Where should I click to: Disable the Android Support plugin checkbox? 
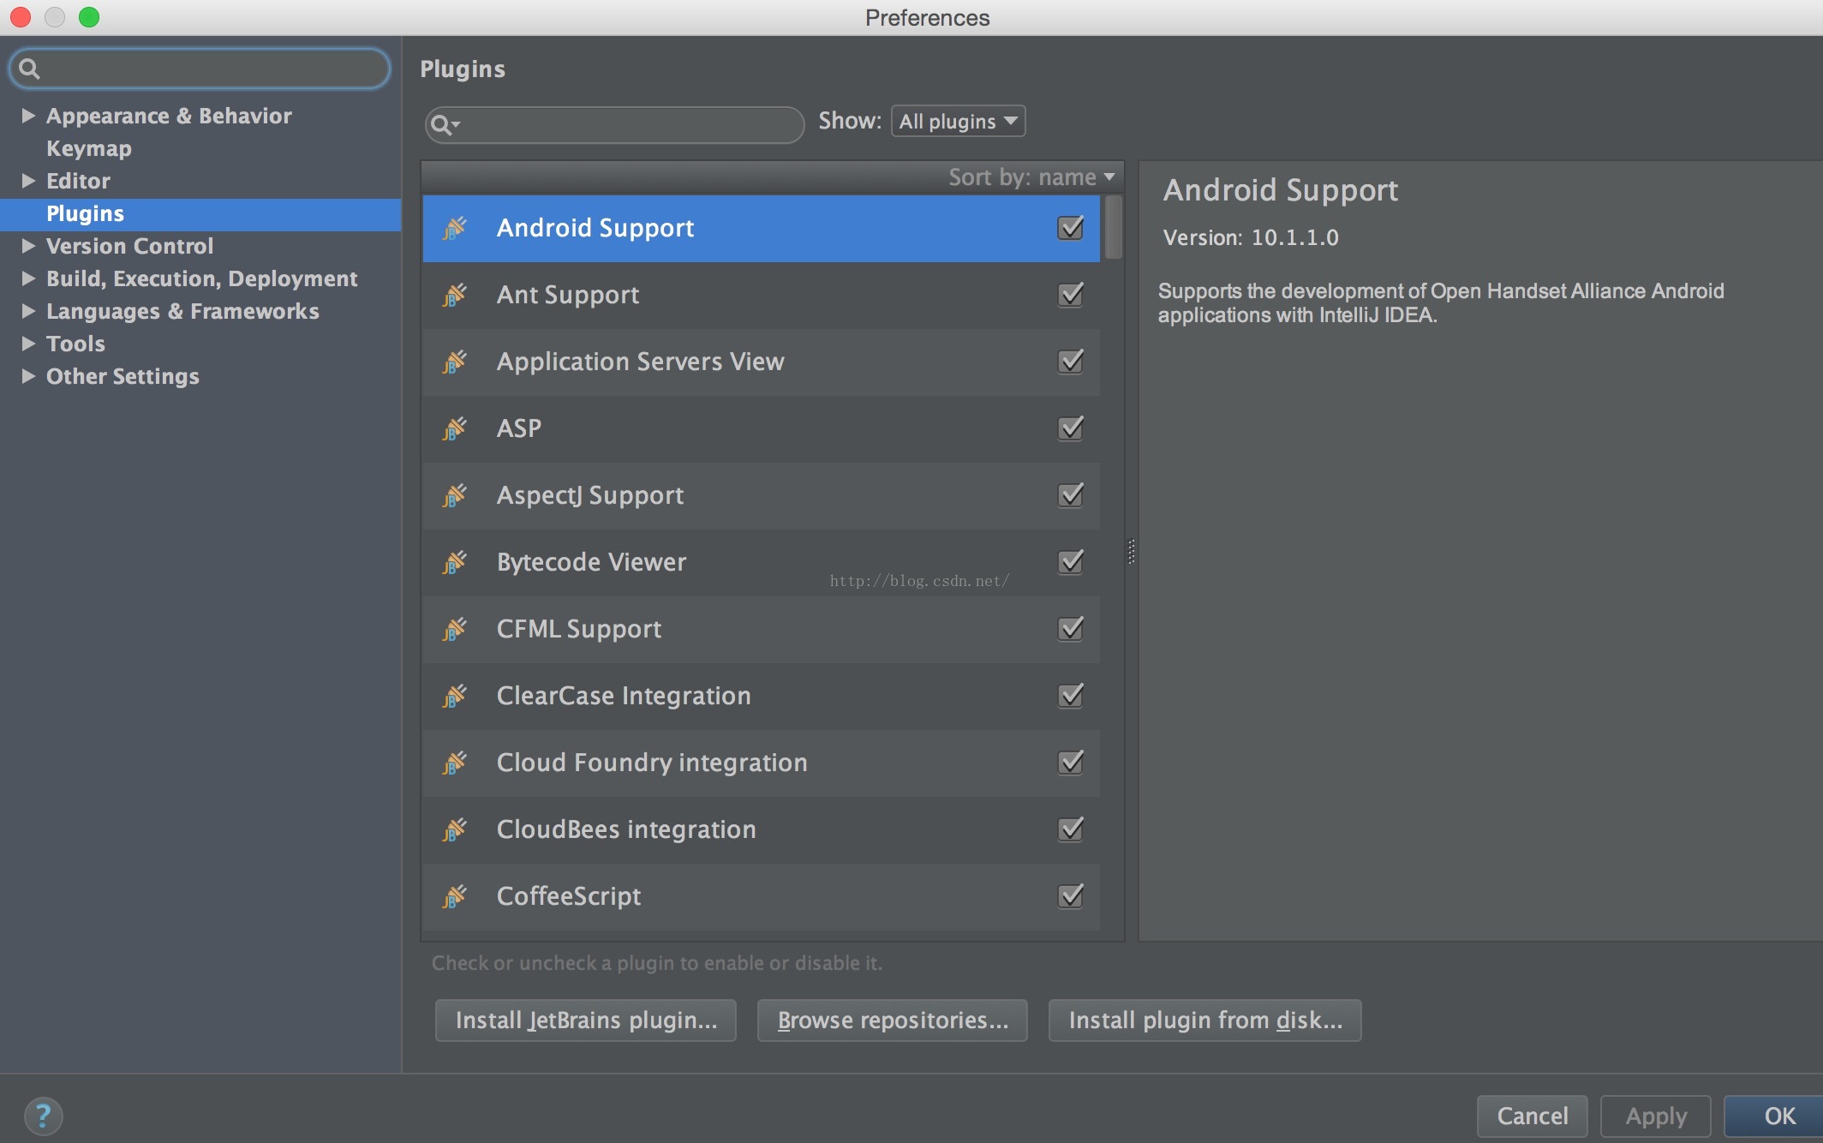[x=1070, y=228]
